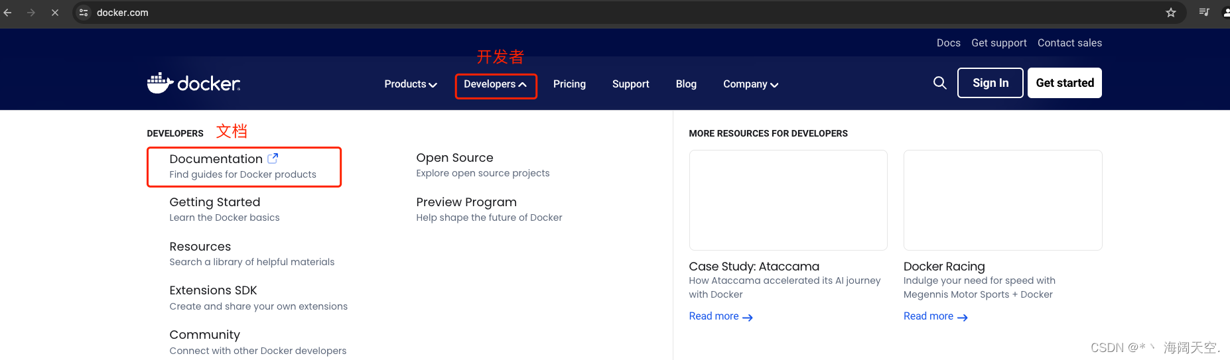Click the browser forward arrow

[31, 13]
